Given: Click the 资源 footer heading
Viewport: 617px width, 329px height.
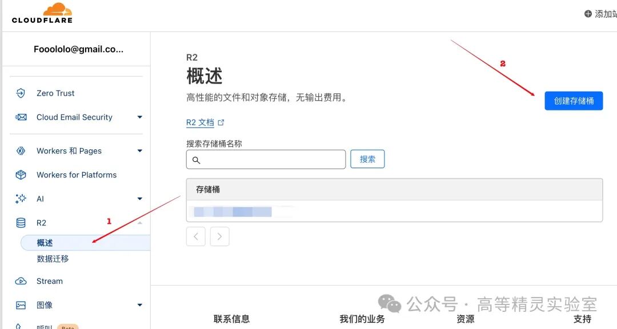Looking at the screenshot, I should point(466,319).
